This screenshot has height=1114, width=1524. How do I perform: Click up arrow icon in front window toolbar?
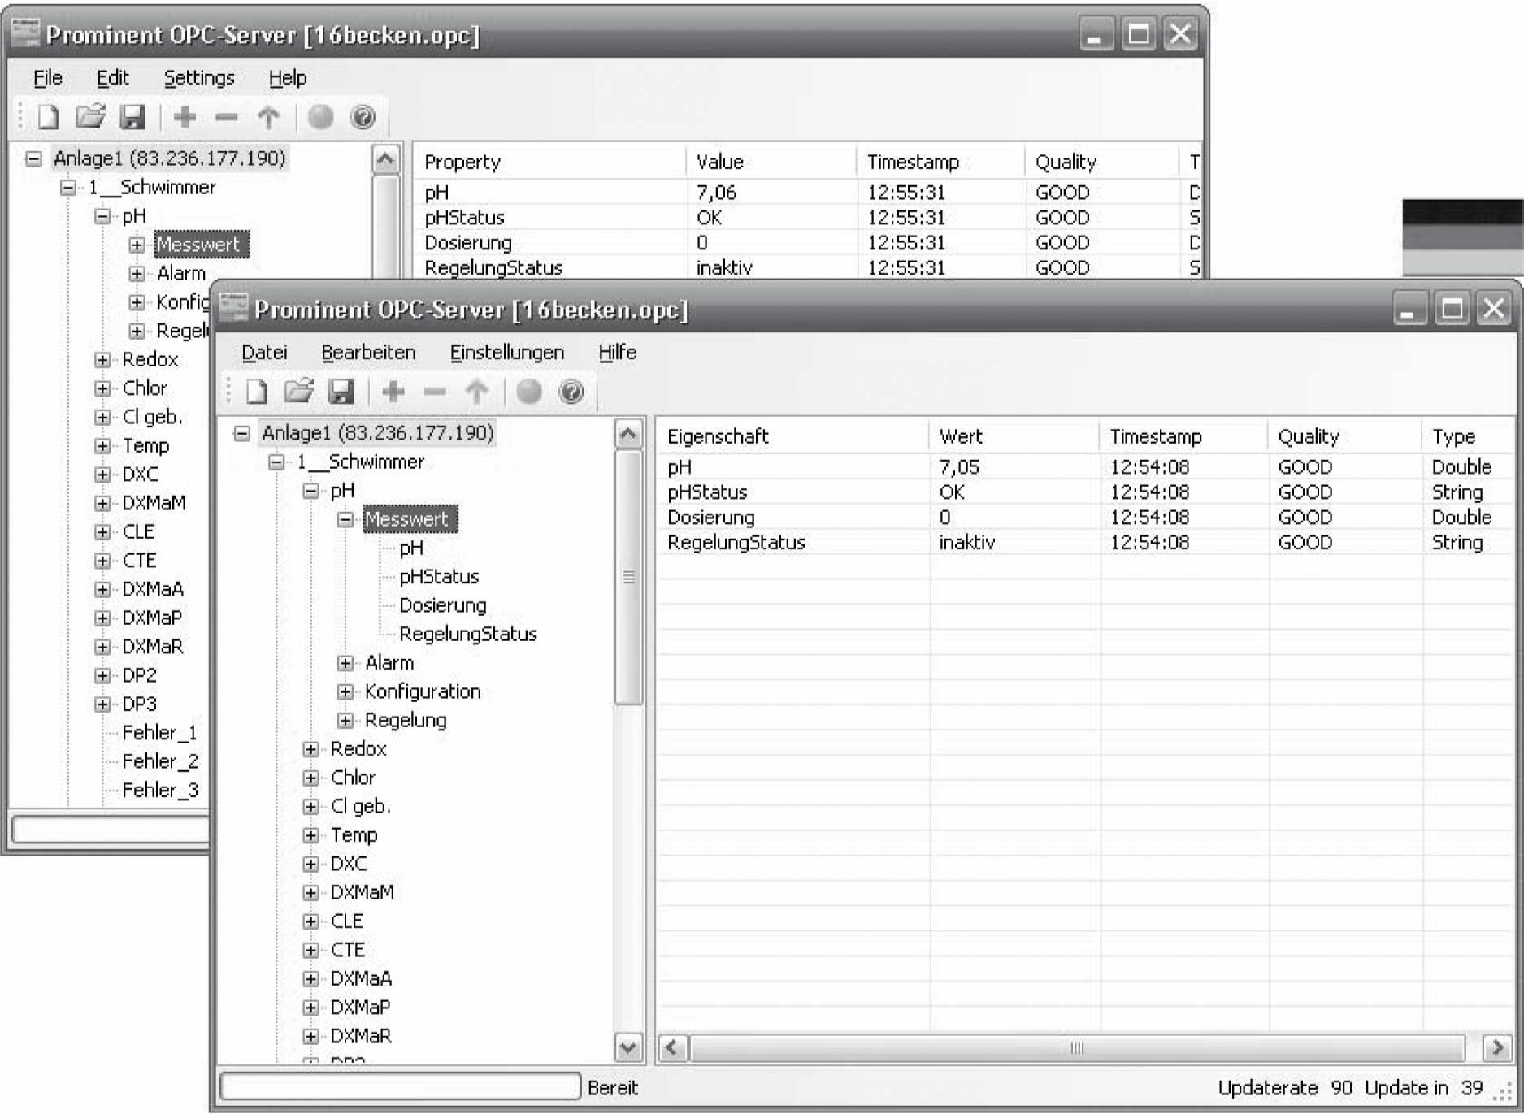click(477, 392)
